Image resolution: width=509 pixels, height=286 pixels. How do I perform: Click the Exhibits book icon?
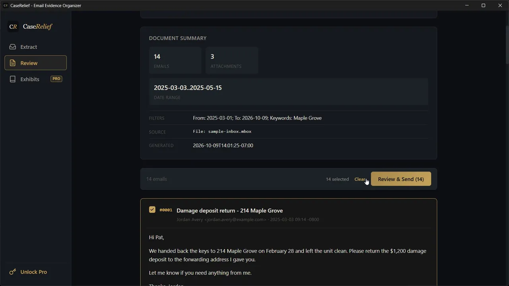click(x=13, y=79)
